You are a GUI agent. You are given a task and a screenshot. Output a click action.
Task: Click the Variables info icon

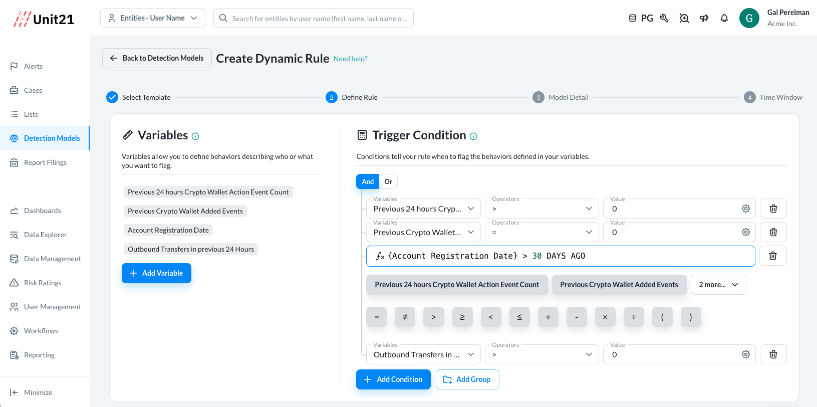pos(195,136)
